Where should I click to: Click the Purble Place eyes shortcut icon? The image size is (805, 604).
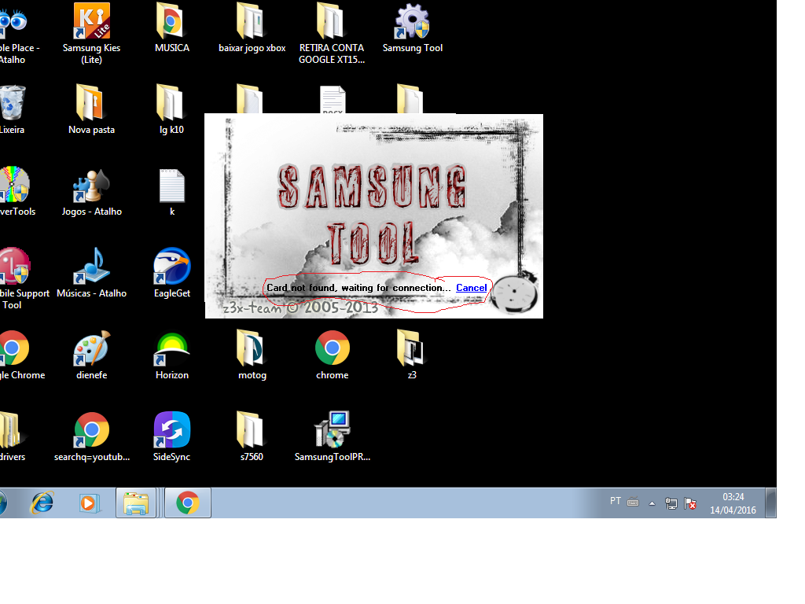point(13,21)
